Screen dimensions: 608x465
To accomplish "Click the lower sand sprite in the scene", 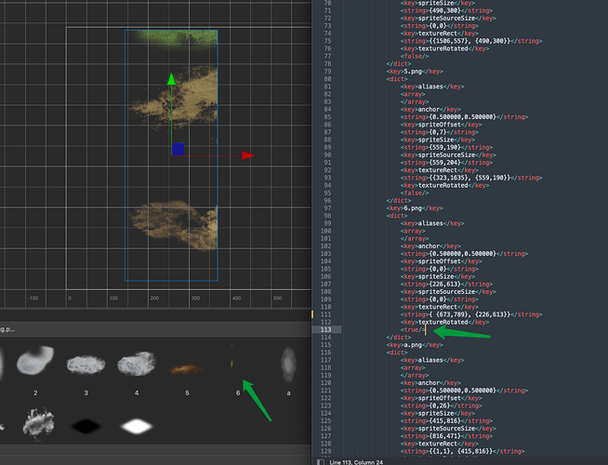I will click(174, 225).
